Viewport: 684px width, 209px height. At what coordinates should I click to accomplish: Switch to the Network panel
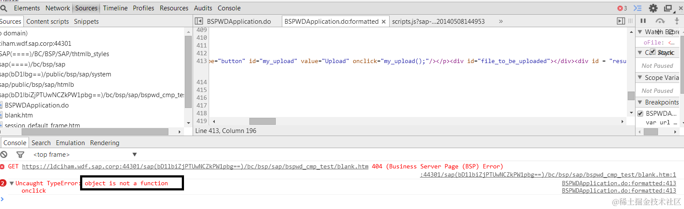tap(58, 8)
